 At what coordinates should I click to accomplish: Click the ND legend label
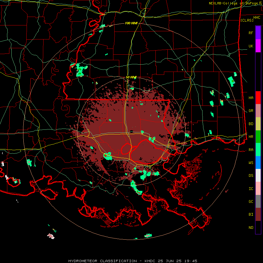click(x=251, y=228)
